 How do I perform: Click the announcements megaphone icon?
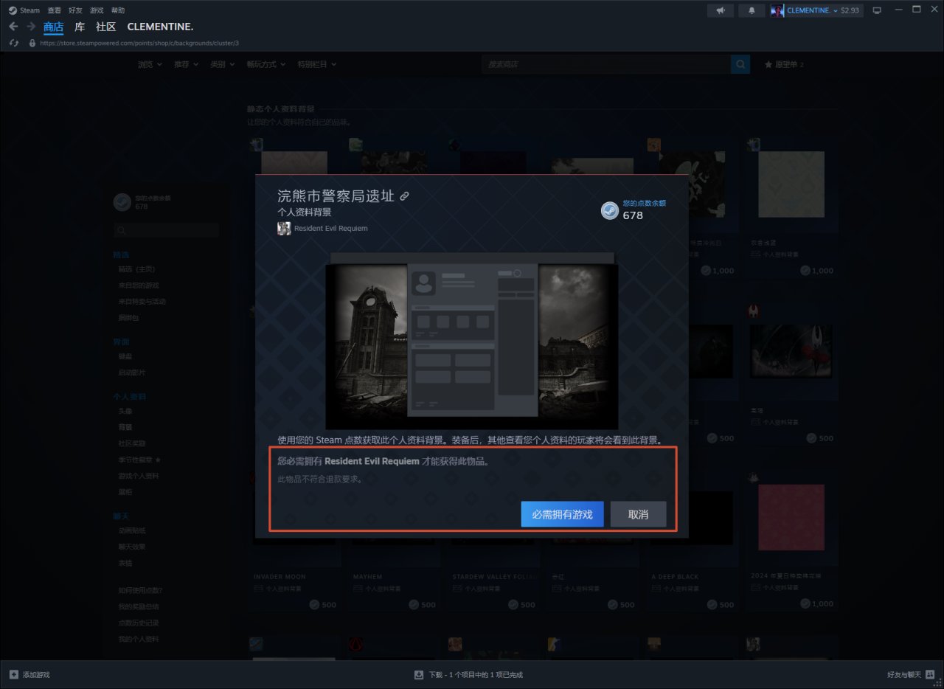[721, 10]
